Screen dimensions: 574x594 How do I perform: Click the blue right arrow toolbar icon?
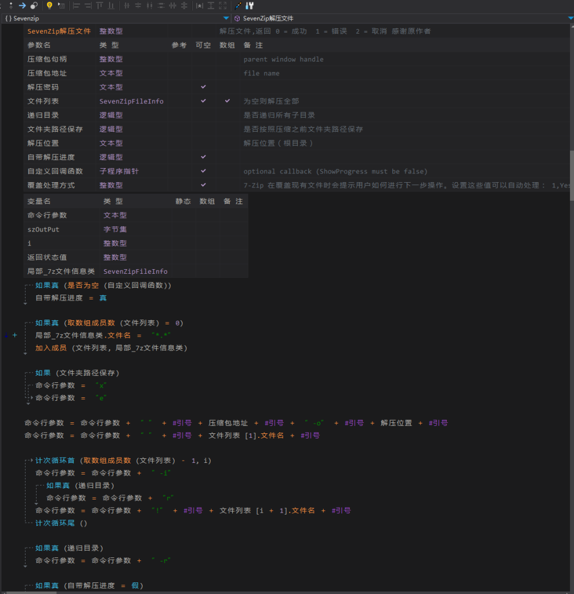click(x=22, y=6)
